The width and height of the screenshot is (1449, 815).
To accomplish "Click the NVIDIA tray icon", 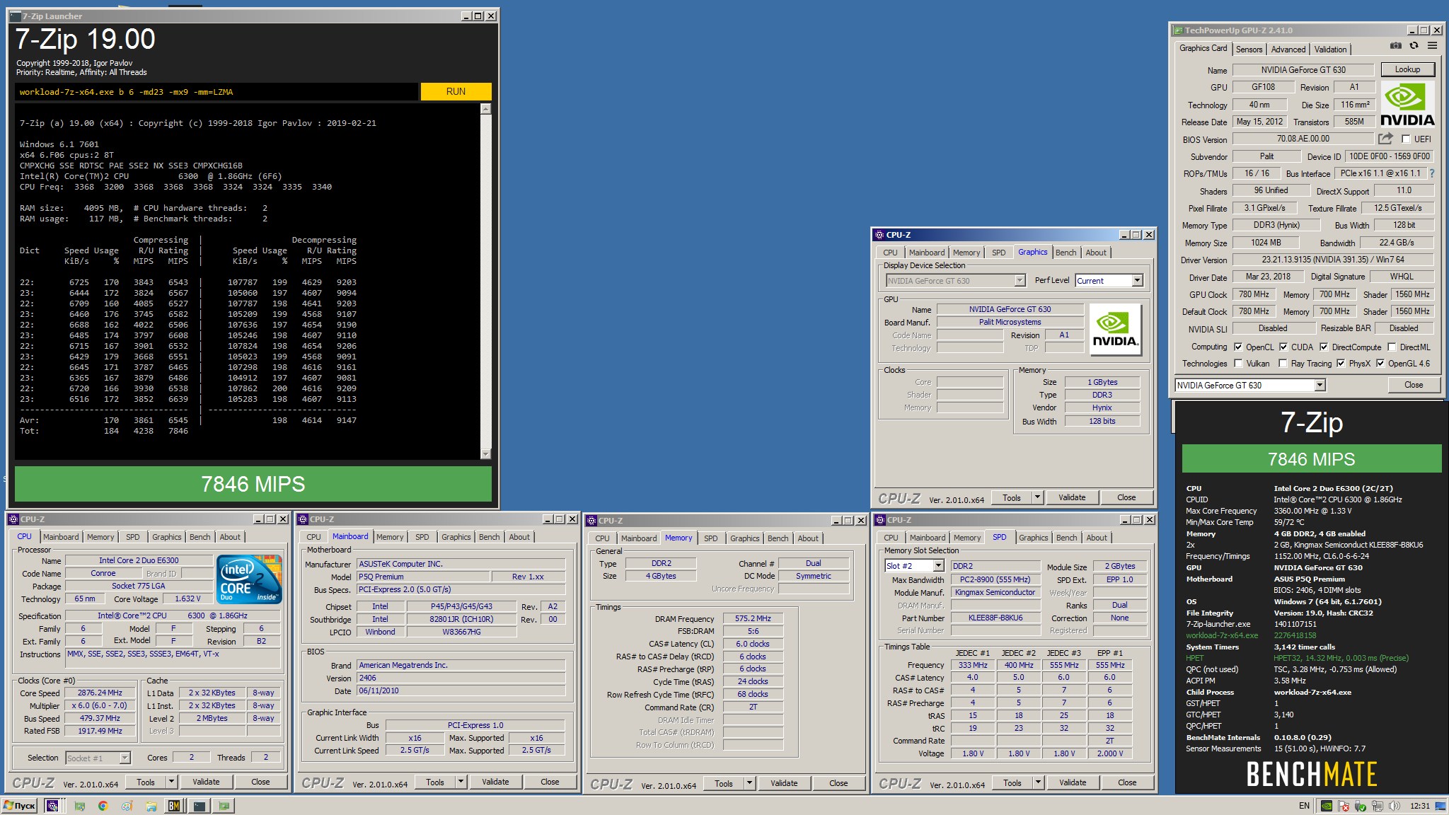I will coord(1327,806).
